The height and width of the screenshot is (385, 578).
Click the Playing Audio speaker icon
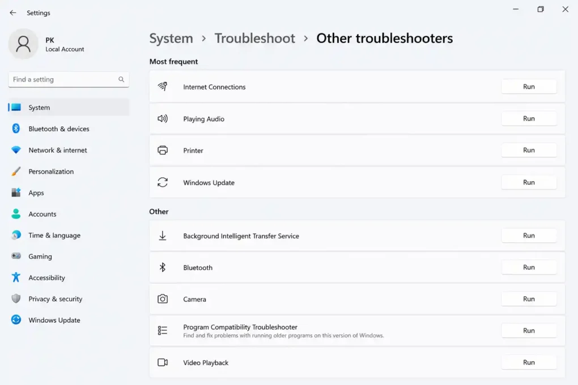tap(163, 119)
